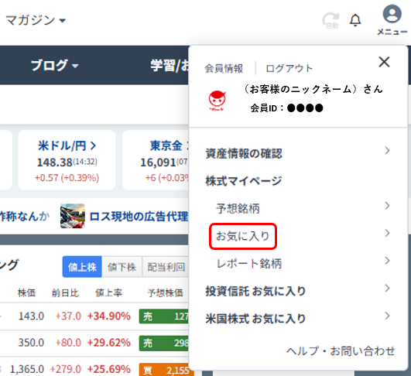Click the red mascot avatar
The width and height of the screenshot is (411, 376).
tap(217, 101)
